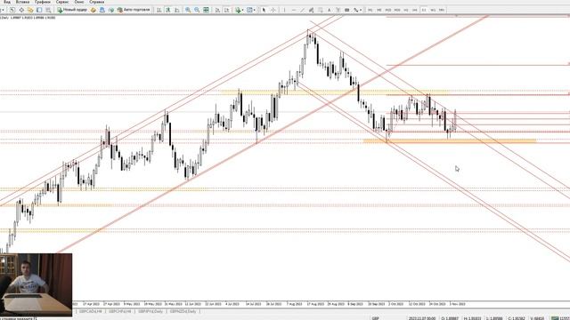570x320 pixels.
Task: Switch to bar chart display
Action: [x=159, y=10]
